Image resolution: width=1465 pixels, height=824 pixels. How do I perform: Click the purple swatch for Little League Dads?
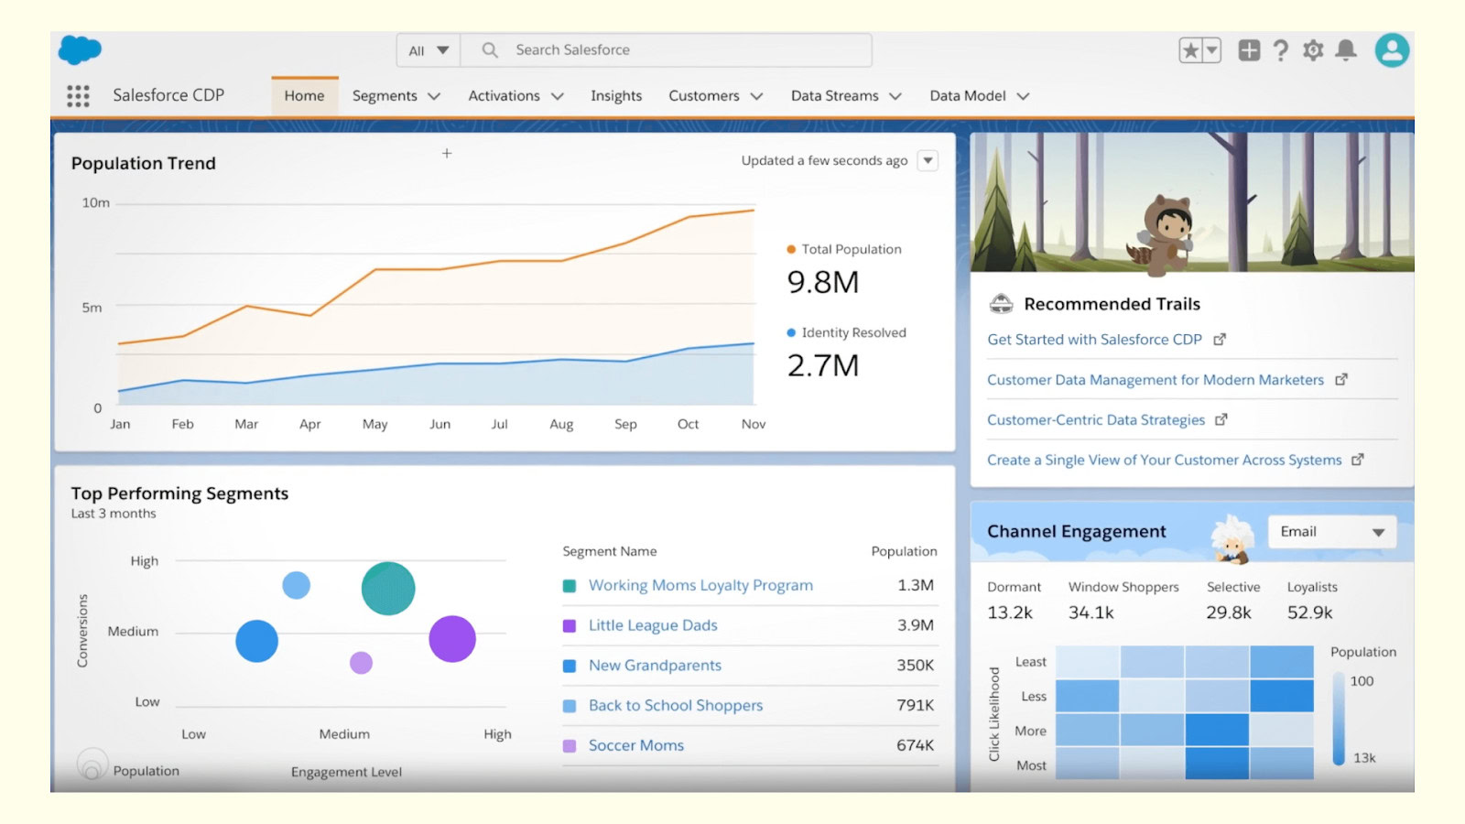click(570, 626)
